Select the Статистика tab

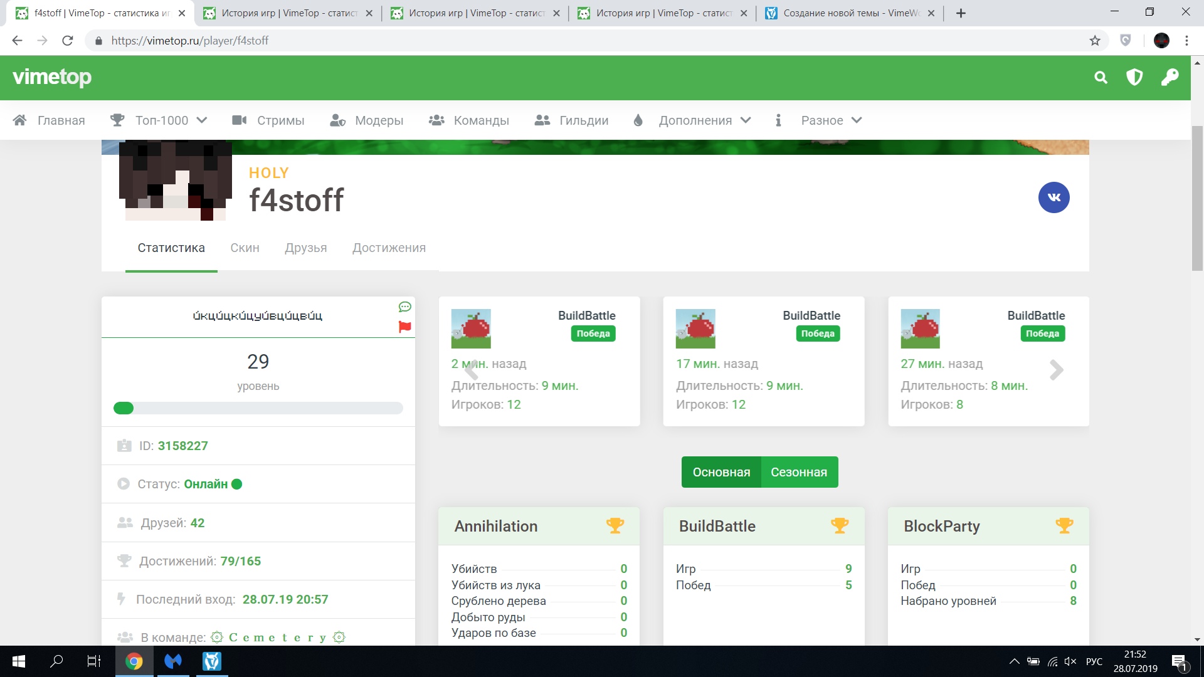(x=171, y=248)
